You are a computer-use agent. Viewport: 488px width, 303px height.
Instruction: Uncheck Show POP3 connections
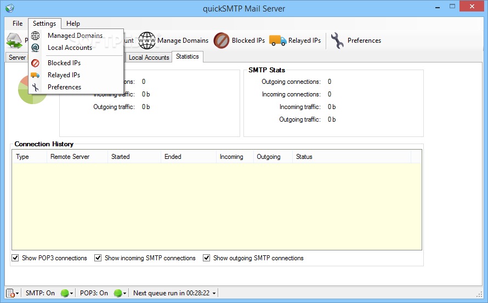coord(15,258)
